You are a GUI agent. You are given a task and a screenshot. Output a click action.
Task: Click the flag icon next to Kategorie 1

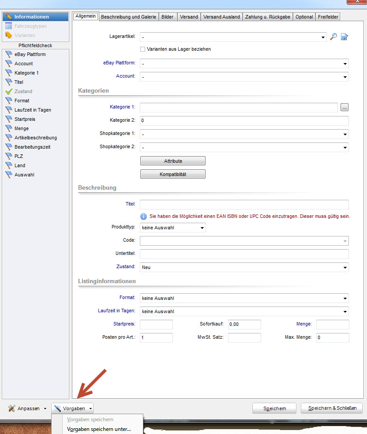[8, 73]
